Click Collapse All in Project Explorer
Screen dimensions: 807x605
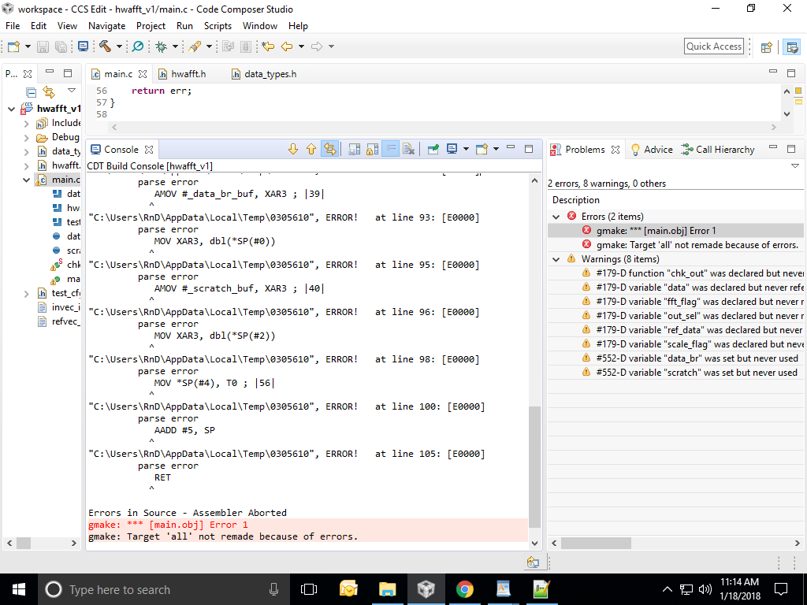(32, 92)
